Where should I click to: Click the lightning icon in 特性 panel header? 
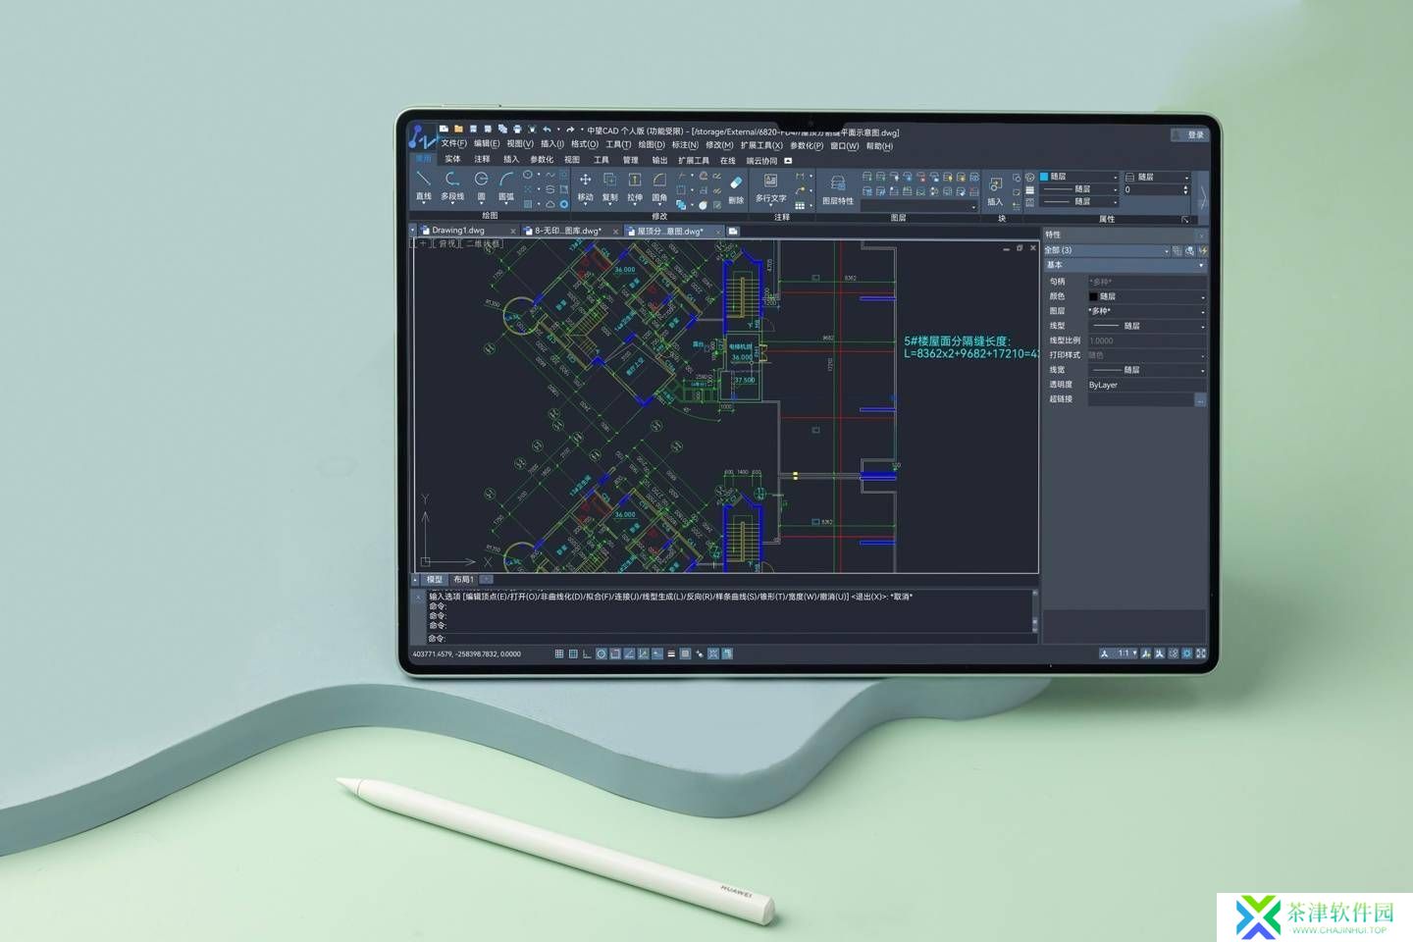coord(1202,251)
